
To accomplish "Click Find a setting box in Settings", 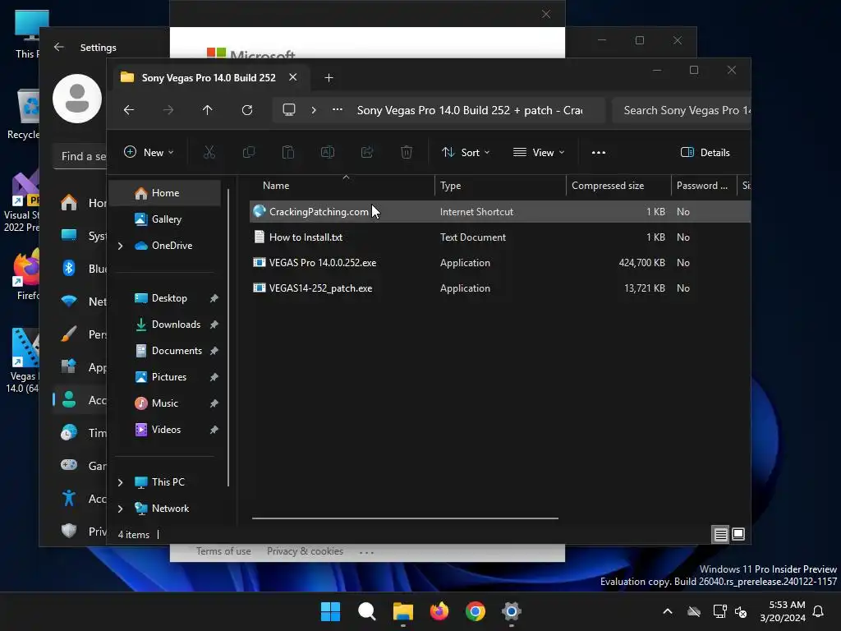I will (x=80, y=157).
